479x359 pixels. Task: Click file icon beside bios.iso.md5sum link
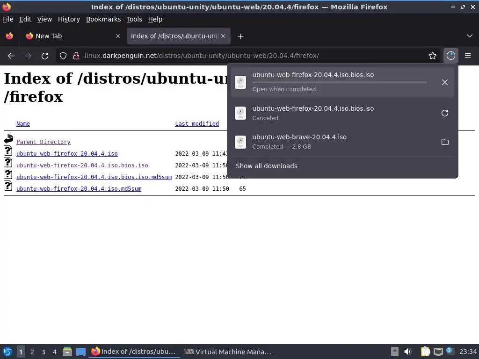8,174
